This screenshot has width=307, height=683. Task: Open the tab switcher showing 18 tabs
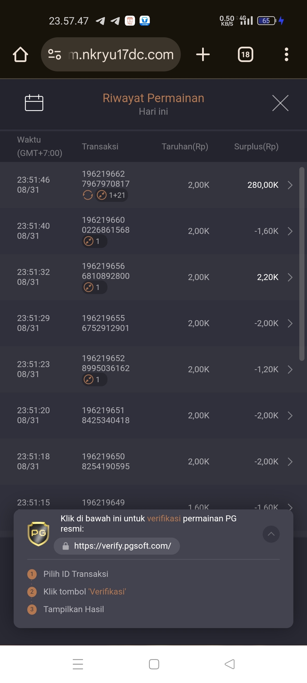click(x=245, y=54)
